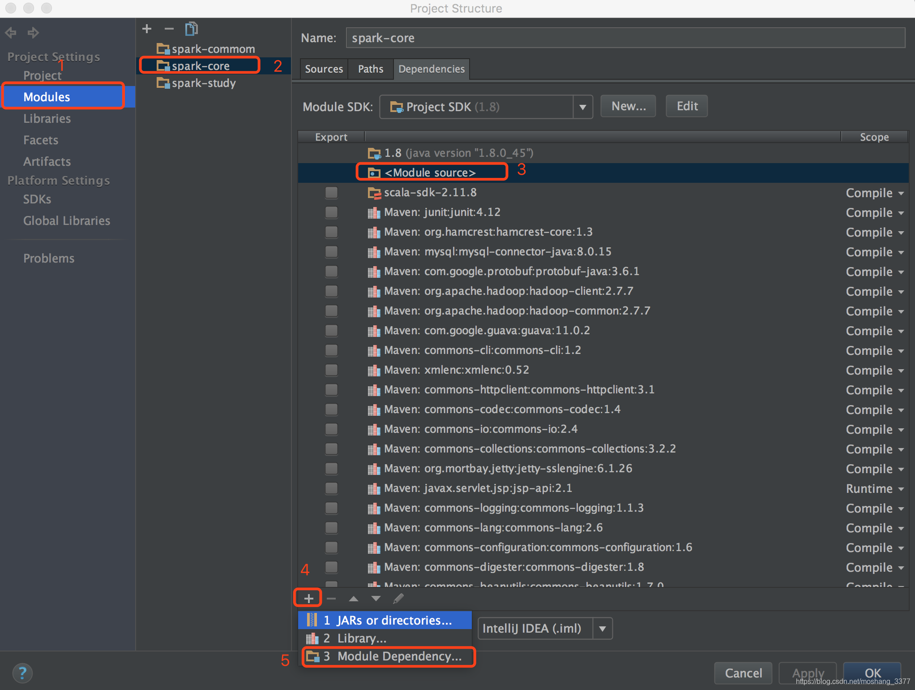
Task: Toggle export checkbox for commons-cli:1.2
Action: pos(332,350)
